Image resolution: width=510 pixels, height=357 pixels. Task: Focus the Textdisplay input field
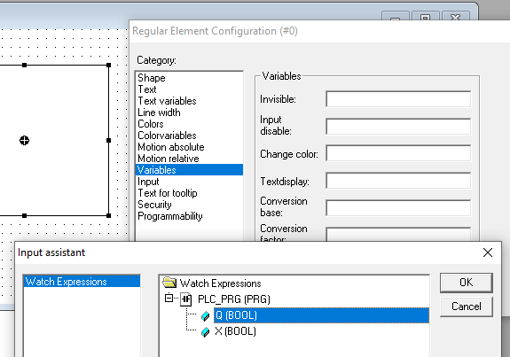pos(398,181)
